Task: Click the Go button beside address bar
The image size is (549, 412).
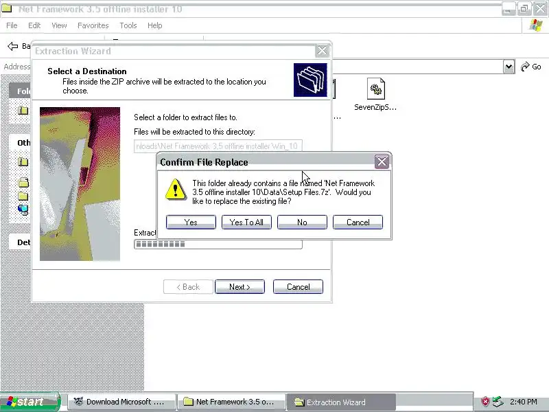Action: [x=531, y=67]
